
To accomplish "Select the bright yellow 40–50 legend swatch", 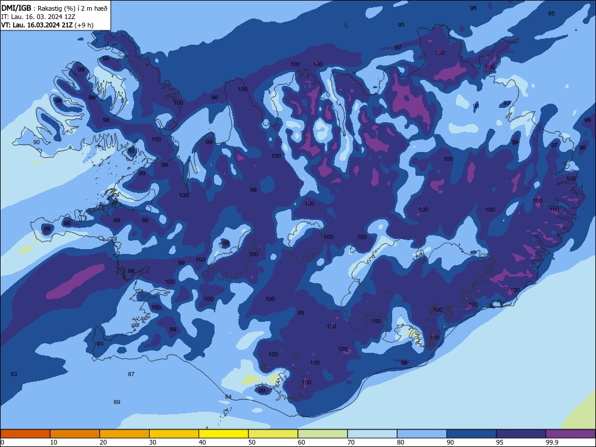I will pyautogui.click(x=223, y=434).
